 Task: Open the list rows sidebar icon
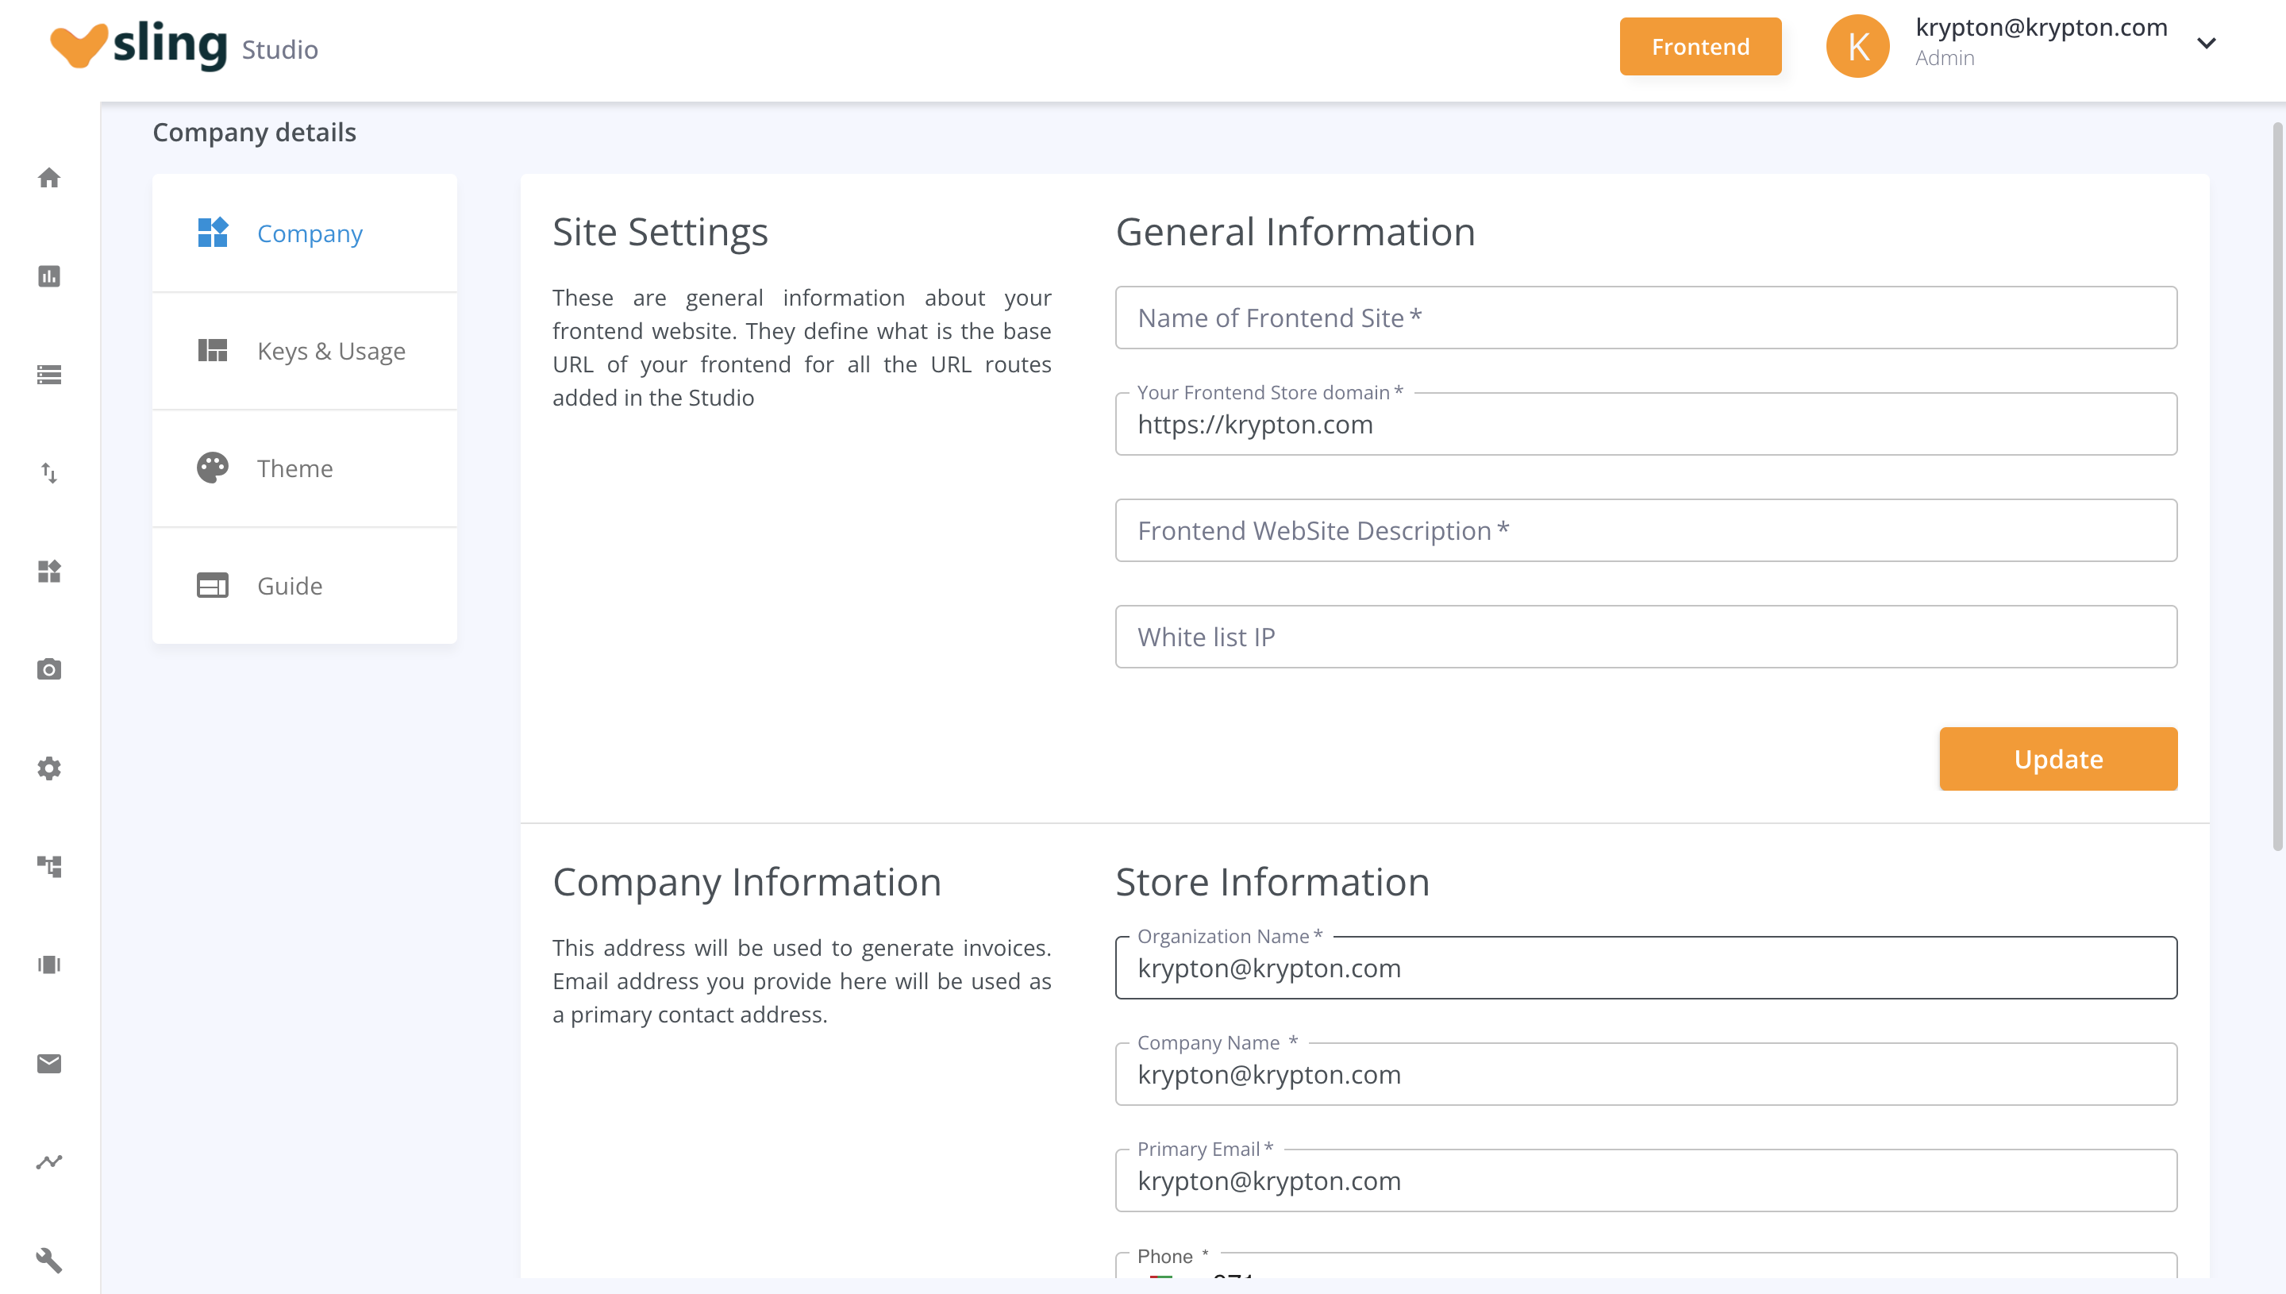click(x=50, y=375)
